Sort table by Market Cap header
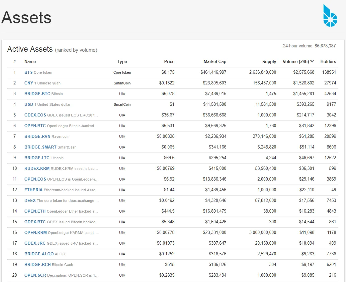Image resolution: width=346 pixels, height=282 pixels. 215,62
